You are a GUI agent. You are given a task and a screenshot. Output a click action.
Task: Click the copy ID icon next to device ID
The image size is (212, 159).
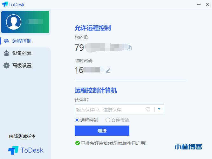tap(129, 48)
